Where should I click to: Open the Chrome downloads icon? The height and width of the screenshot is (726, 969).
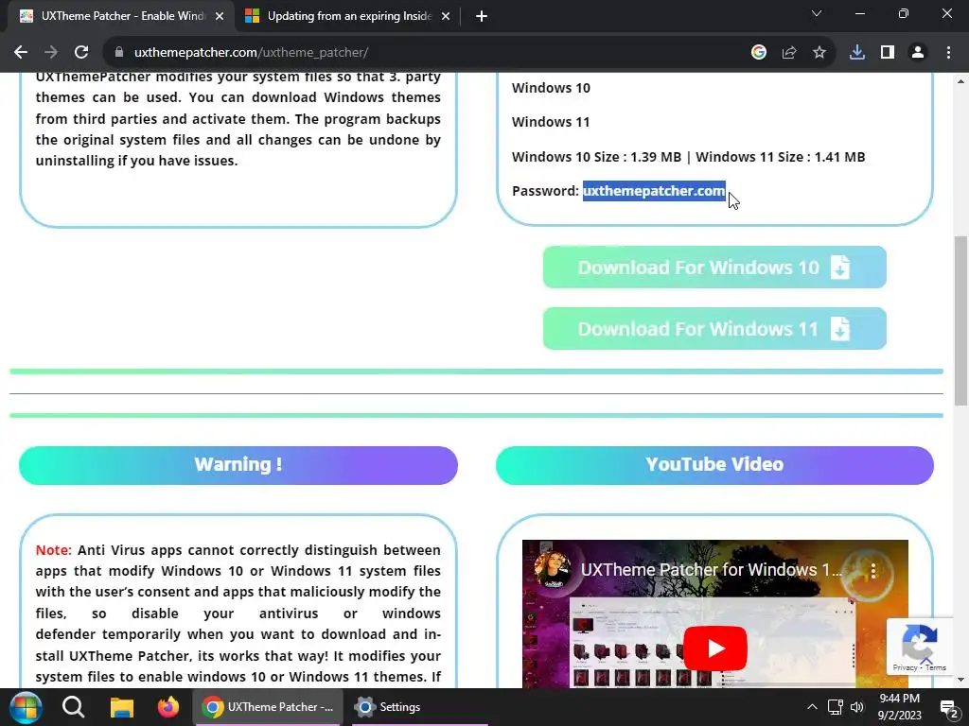[857, 53]
